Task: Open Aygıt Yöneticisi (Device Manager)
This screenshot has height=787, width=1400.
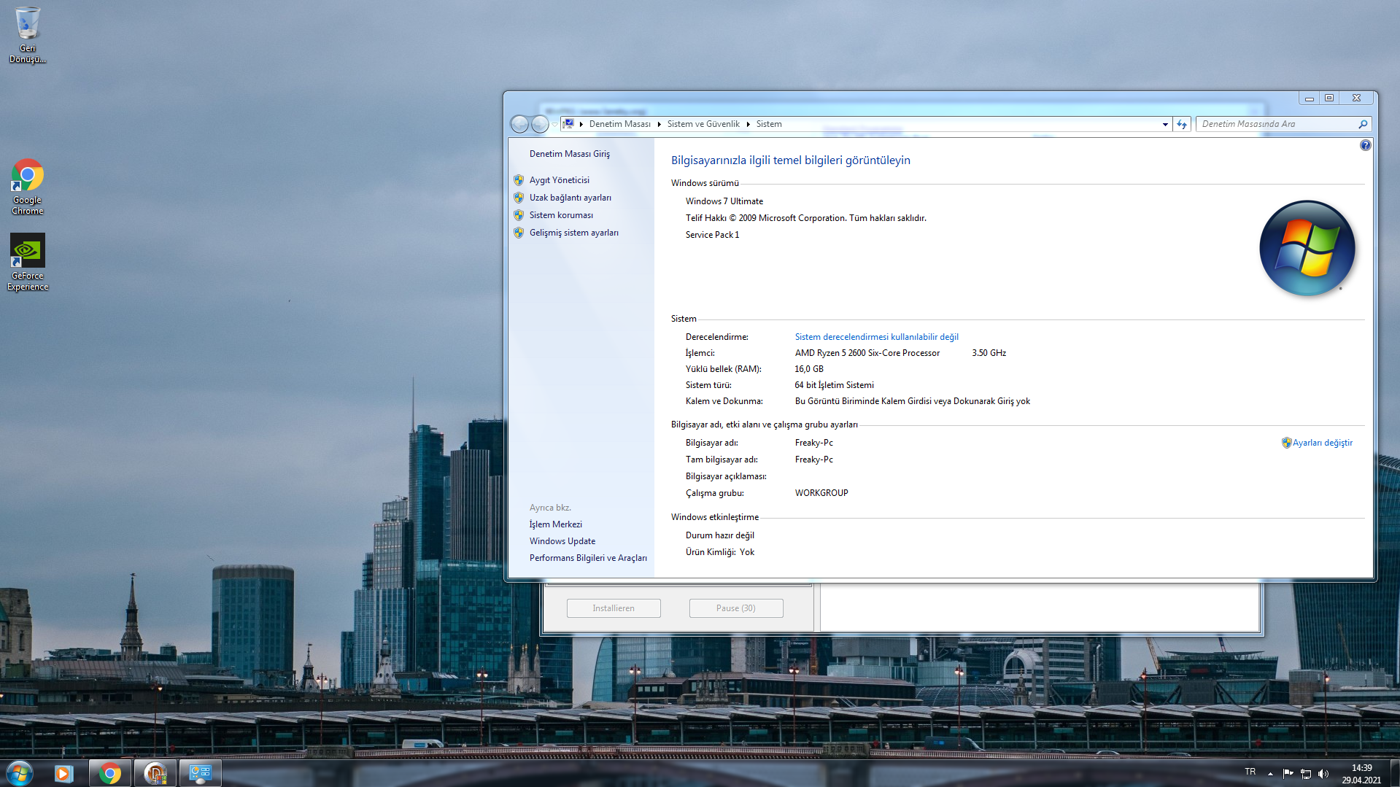Action: coord(559,180)
